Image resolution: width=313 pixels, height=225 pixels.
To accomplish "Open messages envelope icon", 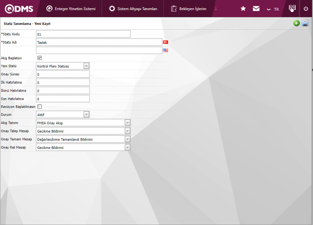I will coord(256,9).
